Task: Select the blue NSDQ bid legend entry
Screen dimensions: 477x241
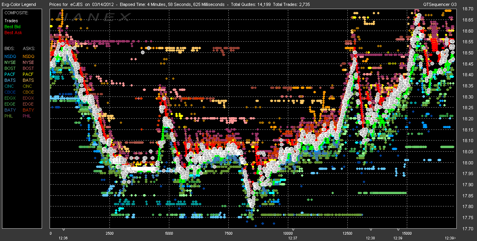Action: [x=10, y=56]
